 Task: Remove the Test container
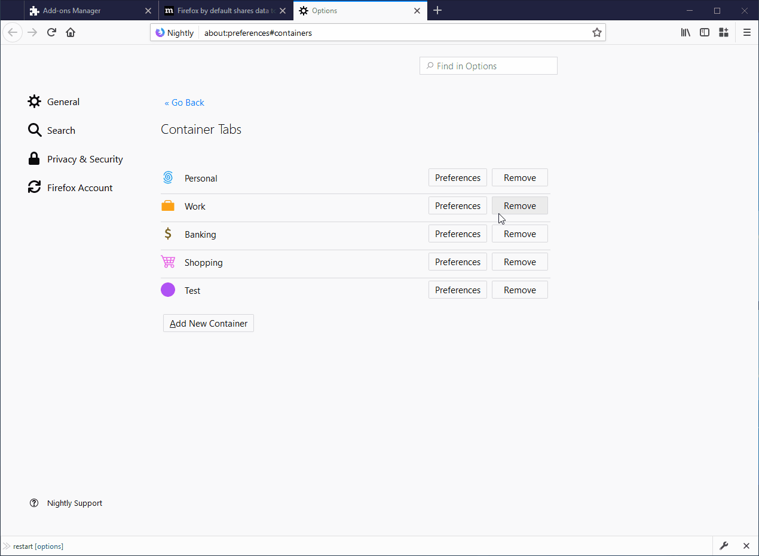(520, 290)
